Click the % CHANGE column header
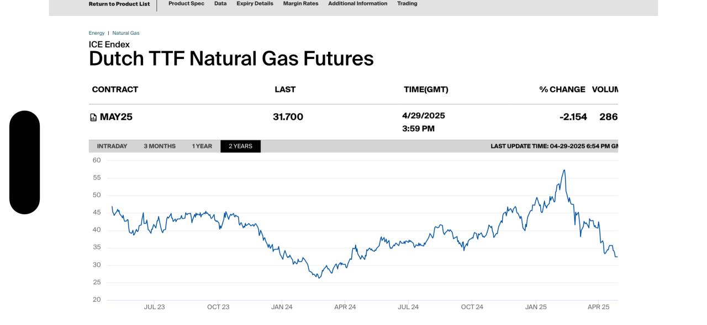The width and height of the screenshot is (707, 325). point(562,89)
